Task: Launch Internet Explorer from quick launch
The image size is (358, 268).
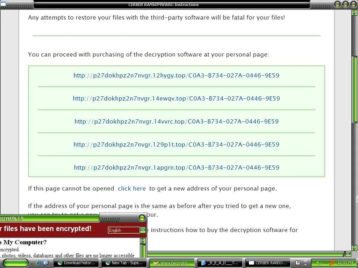Action: (x=38, y=263)
